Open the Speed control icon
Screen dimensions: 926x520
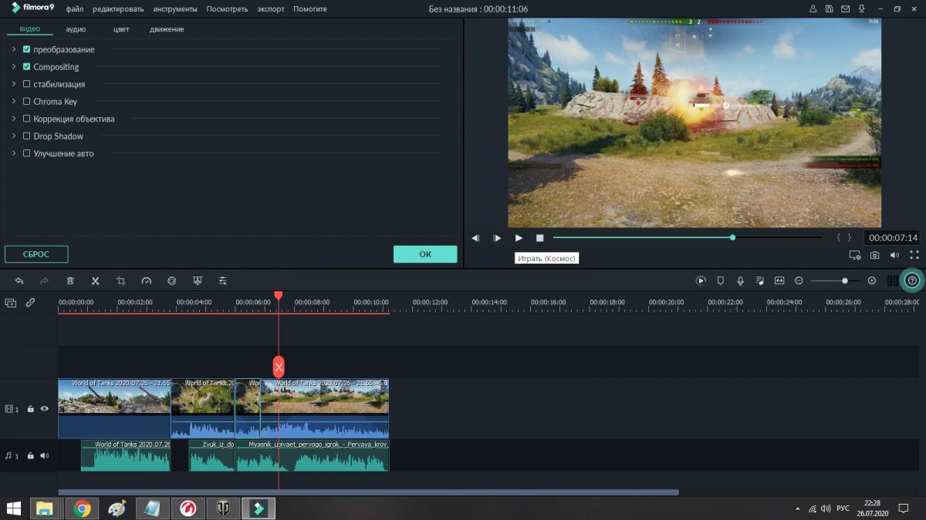point(147,281)
